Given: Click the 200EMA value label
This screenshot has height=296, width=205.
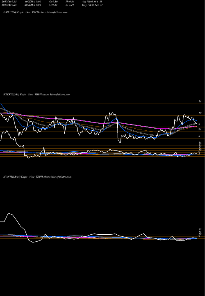Looking at the screenshot, I should pyautogui.click(x=32, y=5).
